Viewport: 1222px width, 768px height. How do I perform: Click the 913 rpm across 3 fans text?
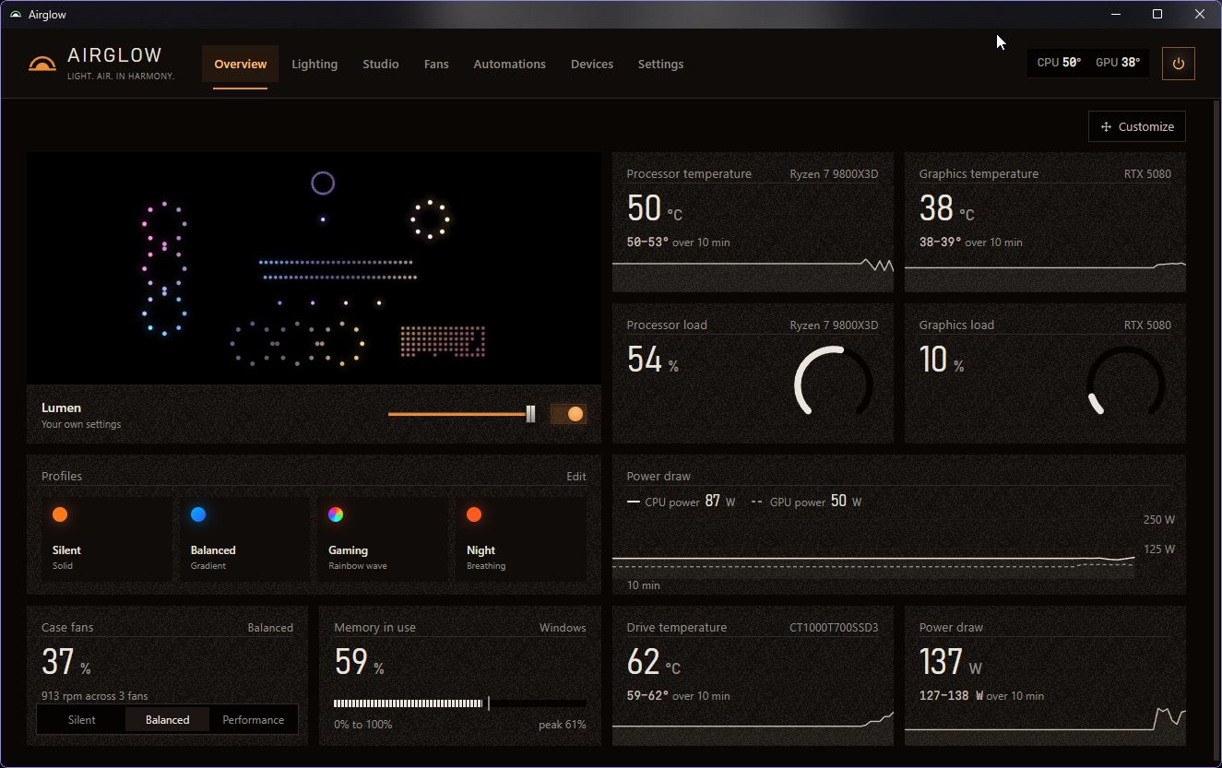click(x=95, y=696)
